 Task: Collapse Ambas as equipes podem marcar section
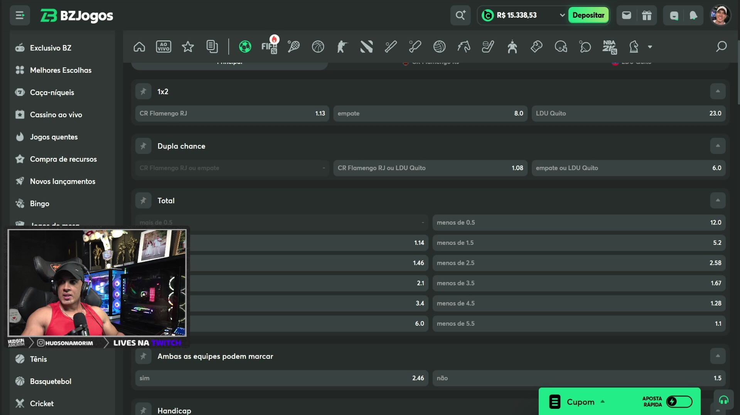click(718, 356)
